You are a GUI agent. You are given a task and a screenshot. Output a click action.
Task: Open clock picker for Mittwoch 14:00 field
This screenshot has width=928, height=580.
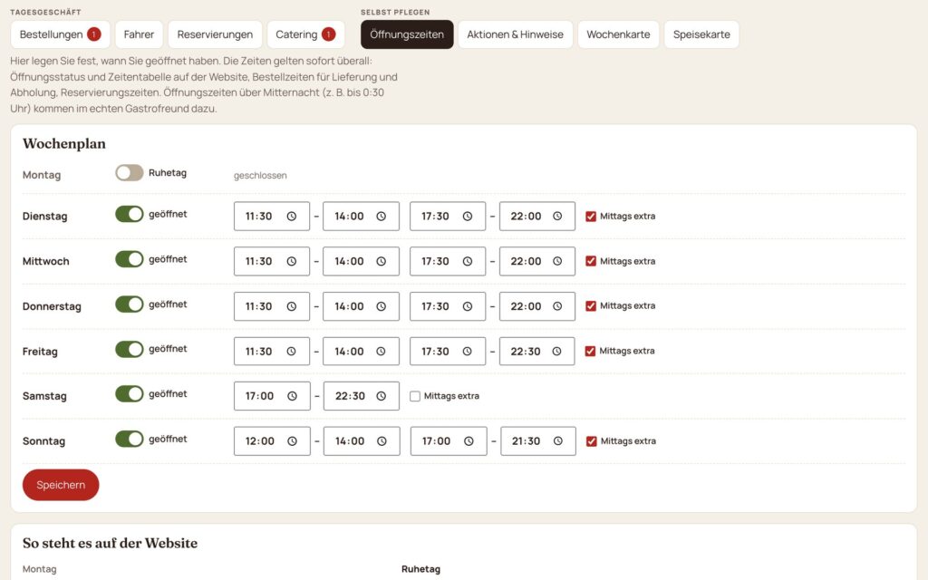point(382,262)
